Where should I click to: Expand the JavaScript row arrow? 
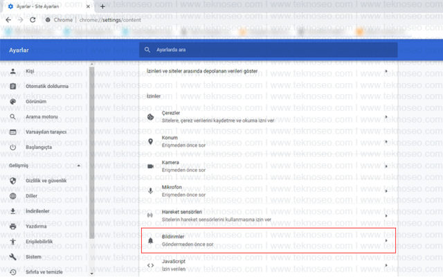pyautogui.click(x=386, y=265)
